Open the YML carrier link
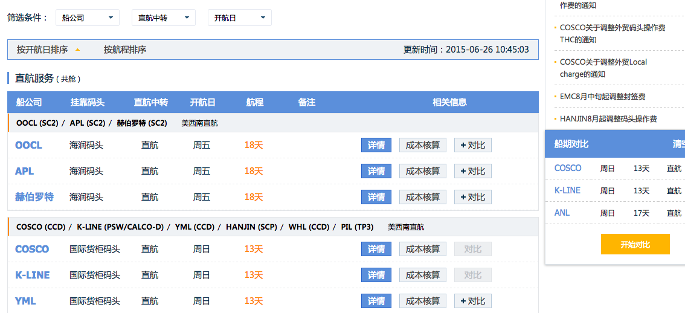Viewport: 685px width, 313px height. [25, 301]
